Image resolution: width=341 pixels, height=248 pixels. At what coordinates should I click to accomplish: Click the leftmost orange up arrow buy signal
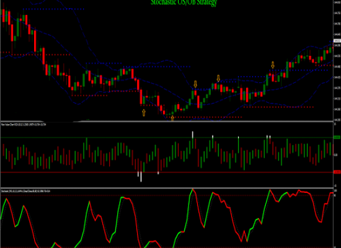(144, 113)
